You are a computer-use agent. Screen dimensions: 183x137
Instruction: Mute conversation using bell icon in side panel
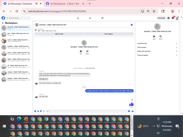click(154, 36)
